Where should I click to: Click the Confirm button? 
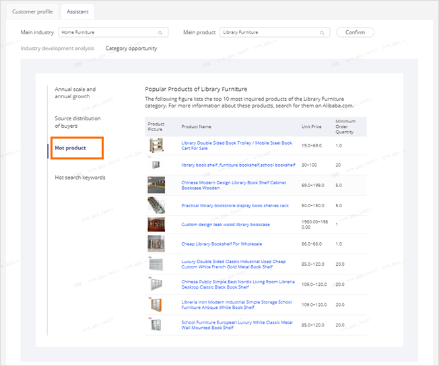click(355, 32)
